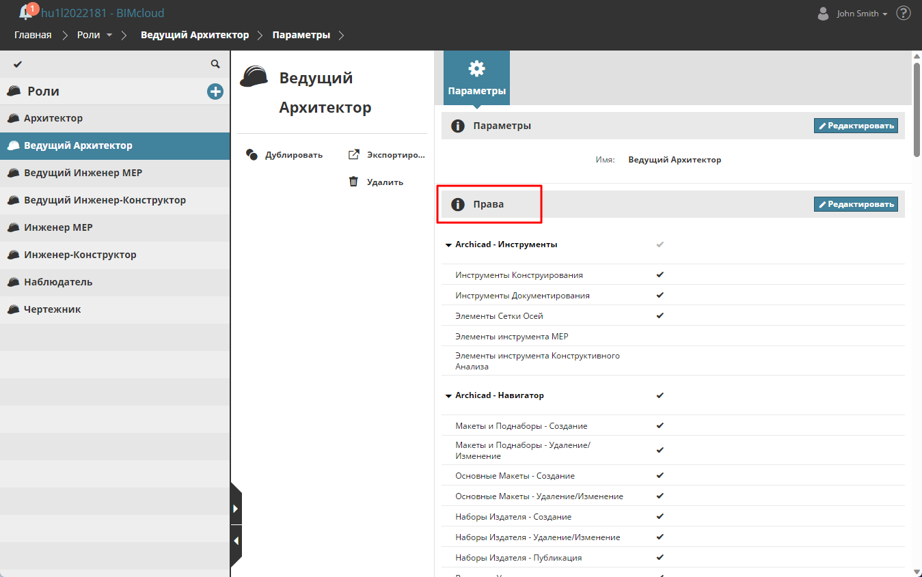Click the Дублировать duplicate icon
This screenshot has height=577, width=922.
click(x=252, y=155)
